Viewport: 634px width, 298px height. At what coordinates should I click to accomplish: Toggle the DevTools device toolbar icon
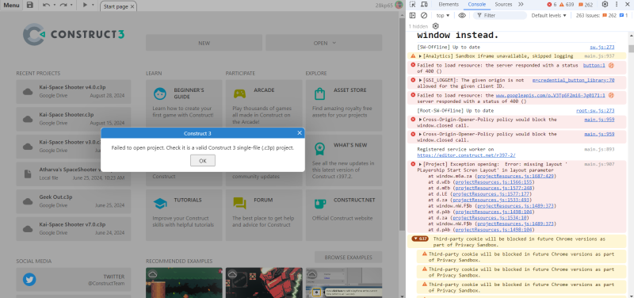tap(424, 5)
